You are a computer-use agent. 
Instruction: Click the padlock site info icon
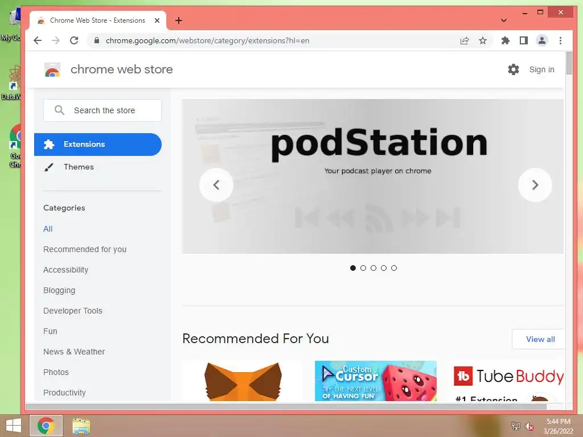(x=97, y=40)
